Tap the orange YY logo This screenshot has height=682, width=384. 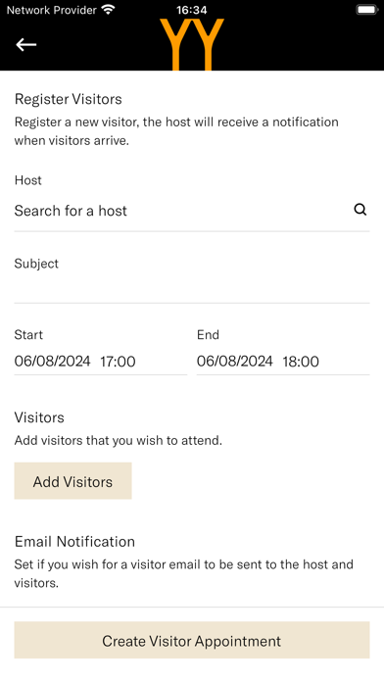point(192,44)
